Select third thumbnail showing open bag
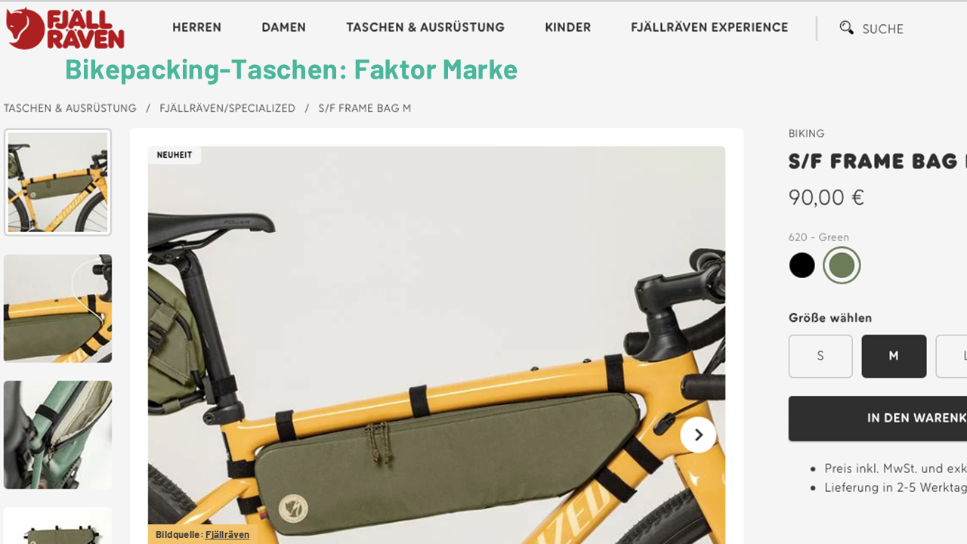 click(57, 434)
